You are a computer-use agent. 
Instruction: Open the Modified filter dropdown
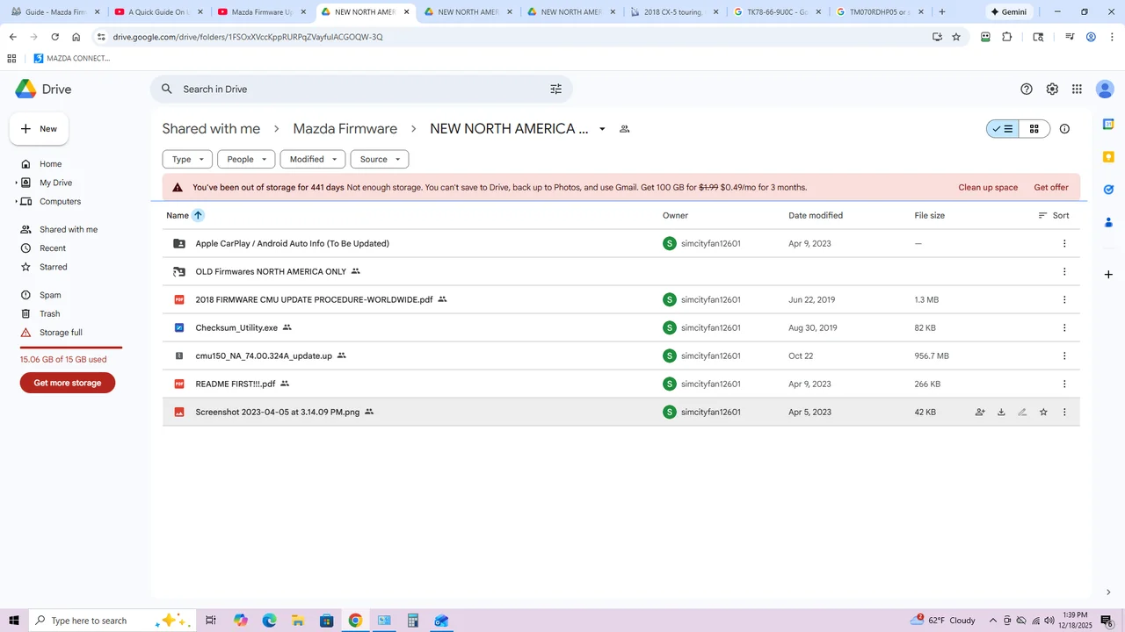tap(312, 159)
